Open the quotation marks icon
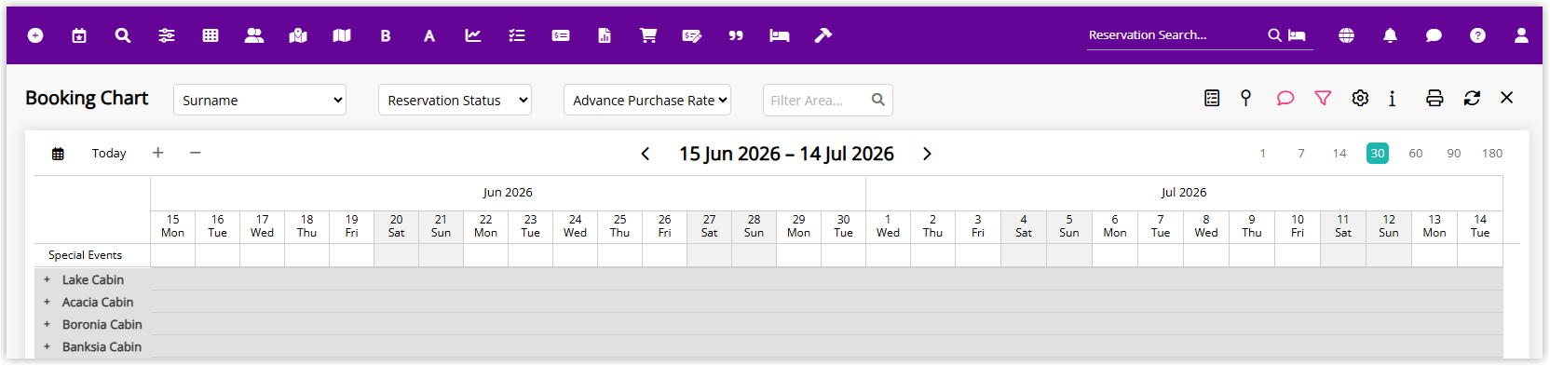1550x366 pixels. [x=736, y=35]
